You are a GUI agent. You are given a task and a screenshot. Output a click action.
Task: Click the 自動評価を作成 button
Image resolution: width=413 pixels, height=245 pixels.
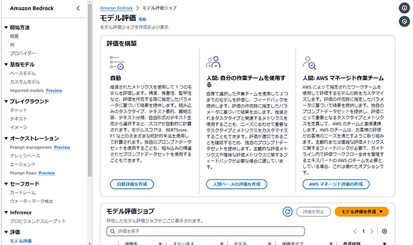pyautogui.click(x=132, y=184)
